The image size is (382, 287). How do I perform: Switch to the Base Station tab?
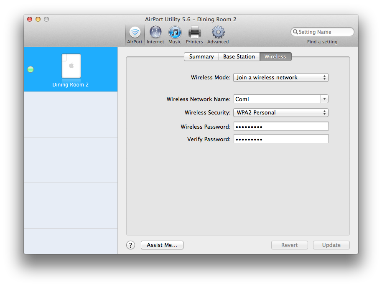pos(239,56)
